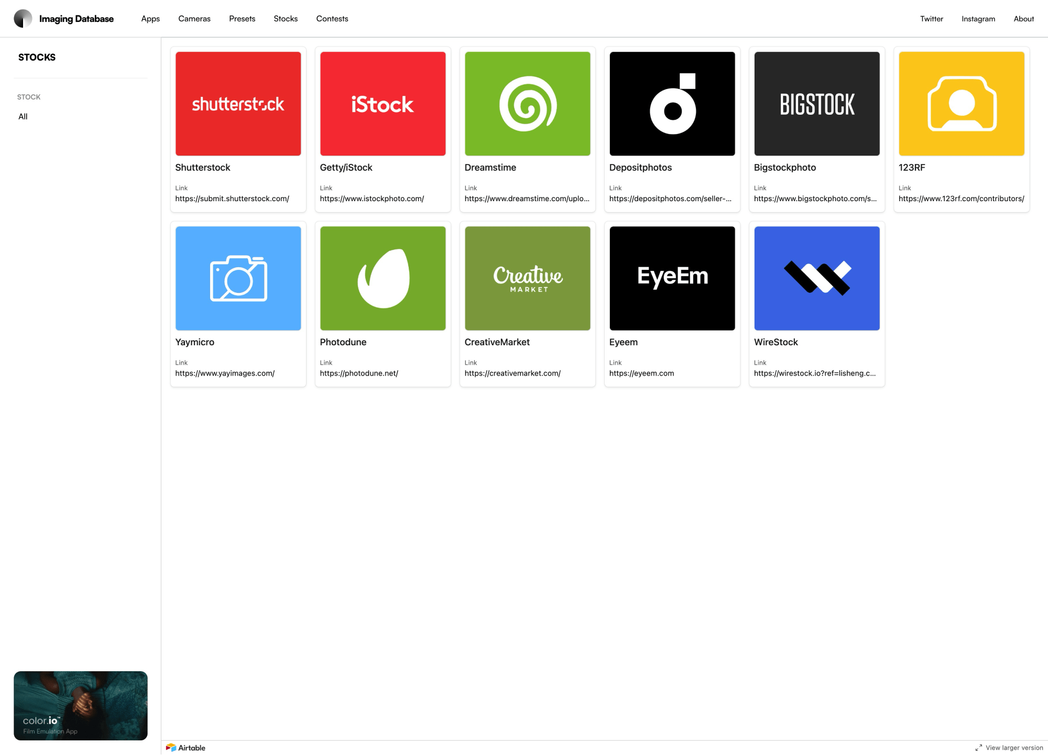Open the Creative Market logo thumbnail
The width and height of the screenshot is (1048, 755).
[528, 278]
